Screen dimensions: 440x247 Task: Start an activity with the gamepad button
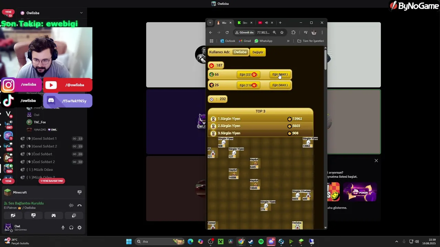tap(54, 215)
